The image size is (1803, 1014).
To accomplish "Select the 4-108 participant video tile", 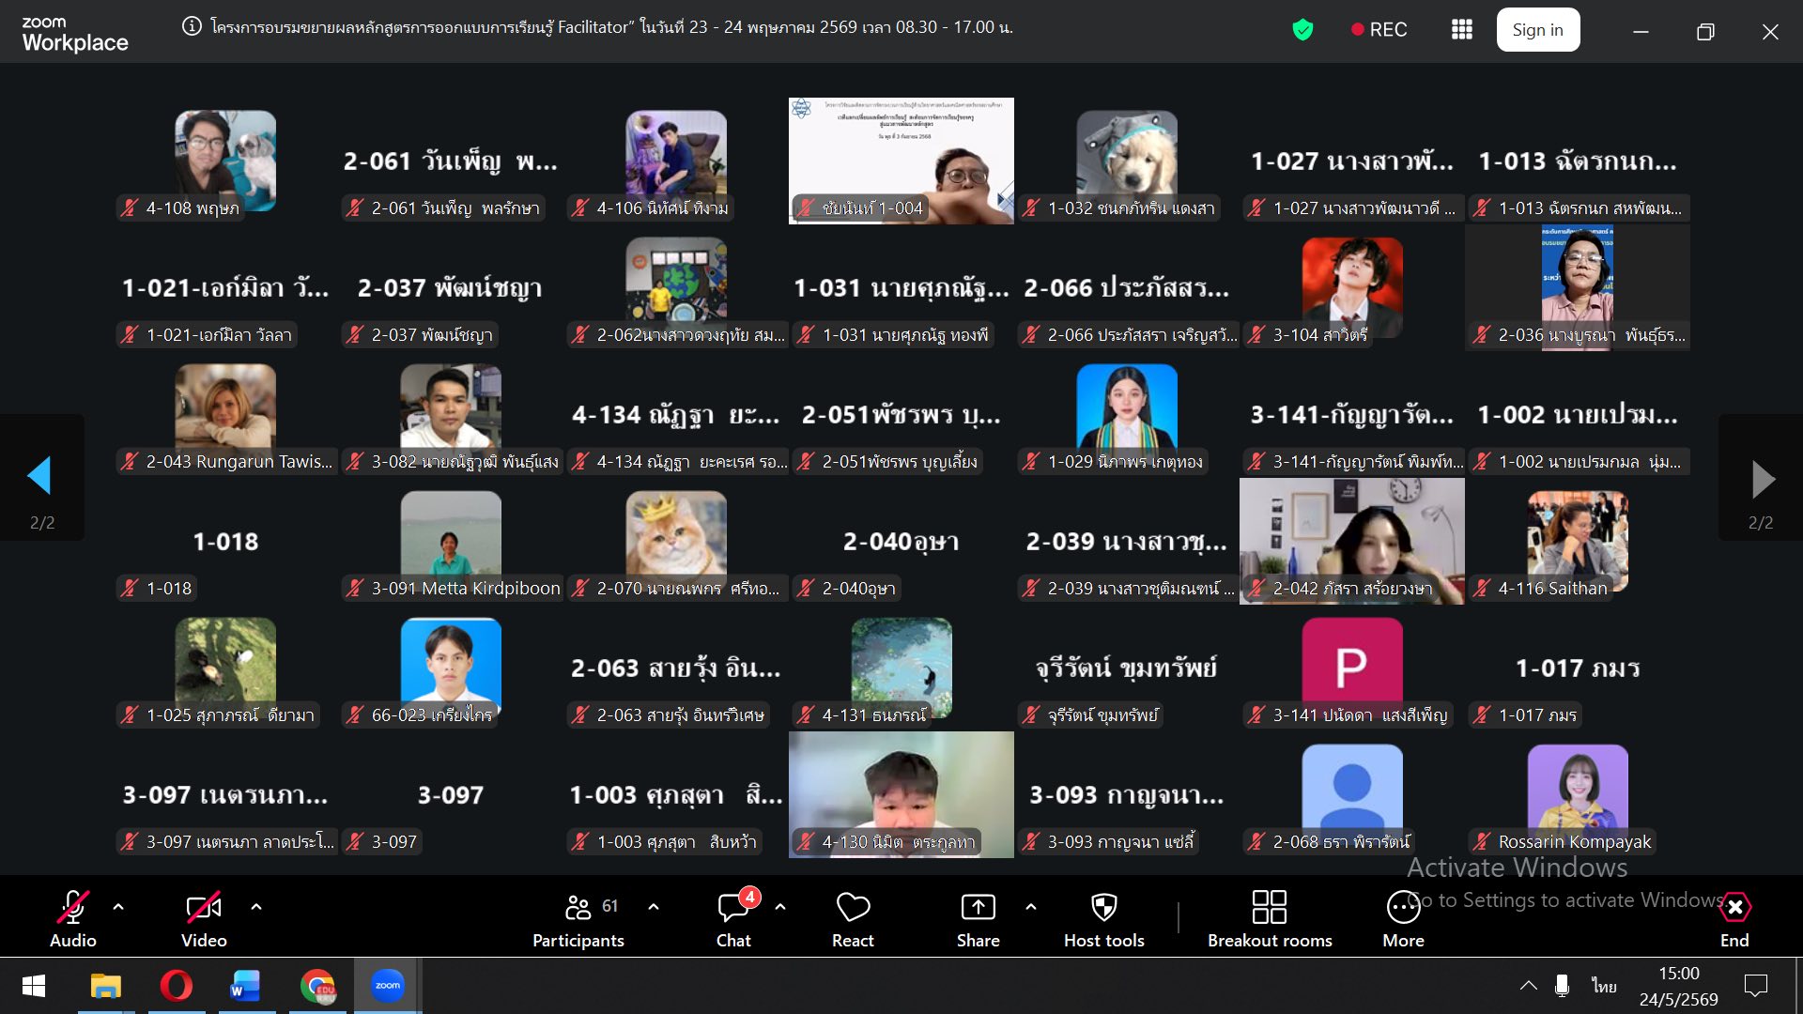I will coord(225,161).
